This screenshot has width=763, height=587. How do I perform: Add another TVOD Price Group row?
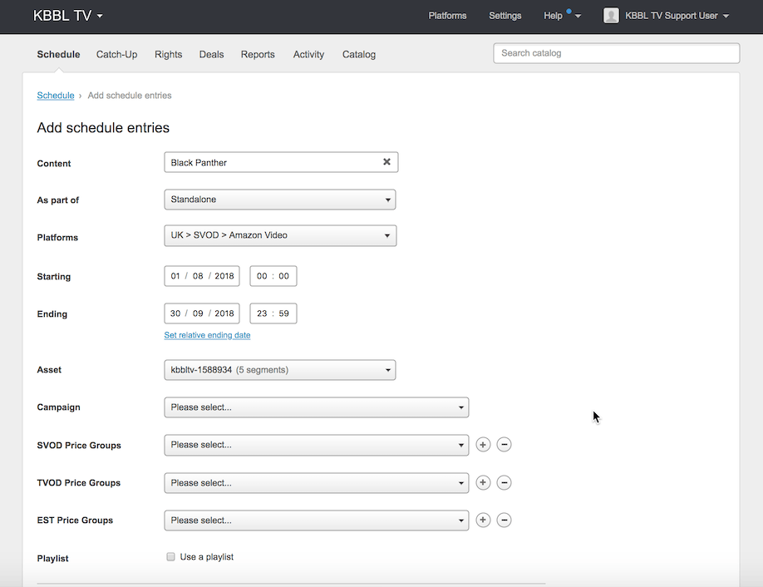click(x=483, y=482)
